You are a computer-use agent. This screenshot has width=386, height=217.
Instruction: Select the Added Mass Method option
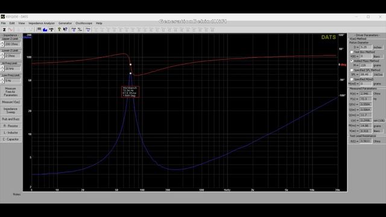[352, 61]
